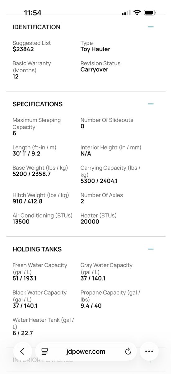Tap the cellular signal bars
Screen dimensions: 172x374
[126, 13]
